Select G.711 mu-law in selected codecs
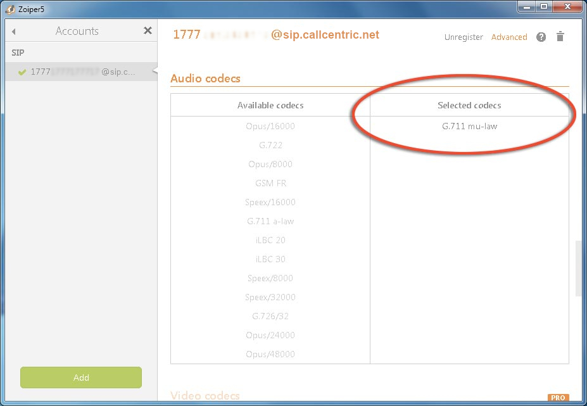 point(469,126)
